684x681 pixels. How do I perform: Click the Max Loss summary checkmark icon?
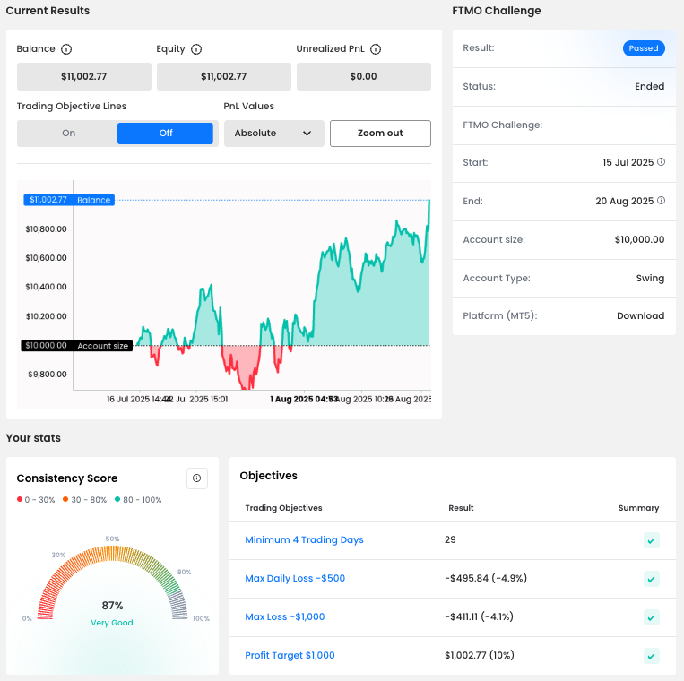pos(652,617)
